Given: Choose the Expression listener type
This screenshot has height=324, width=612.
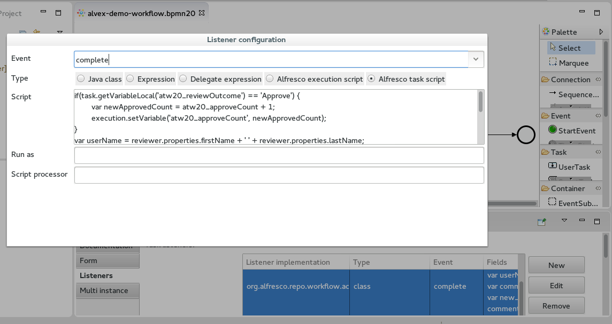Looking at the screenshot, I should pos(130,79).
